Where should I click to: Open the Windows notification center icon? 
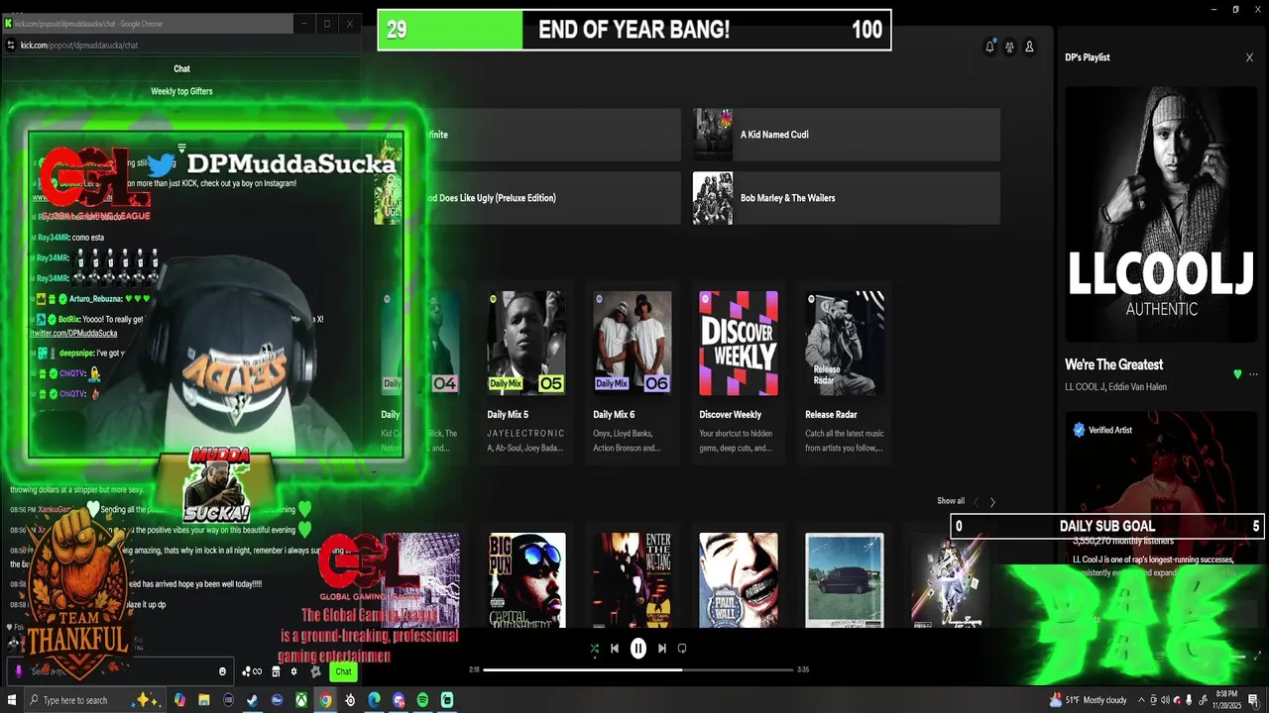coord(1254,701)
